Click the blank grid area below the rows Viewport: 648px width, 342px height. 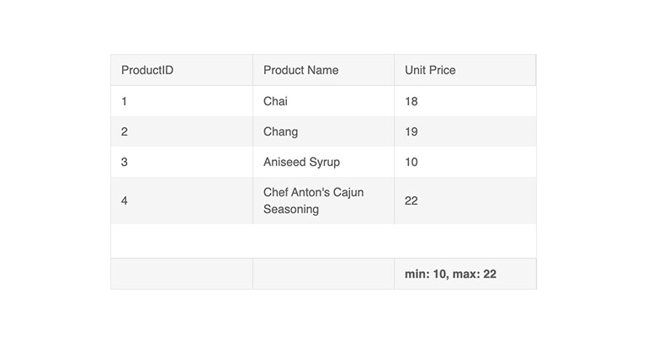(324, 241)
